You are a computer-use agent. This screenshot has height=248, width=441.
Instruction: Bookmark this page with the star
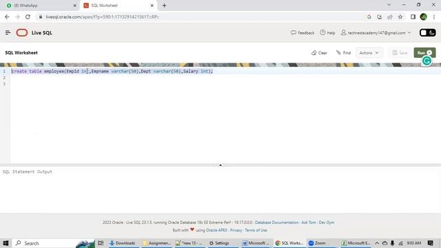click(400, 17)
